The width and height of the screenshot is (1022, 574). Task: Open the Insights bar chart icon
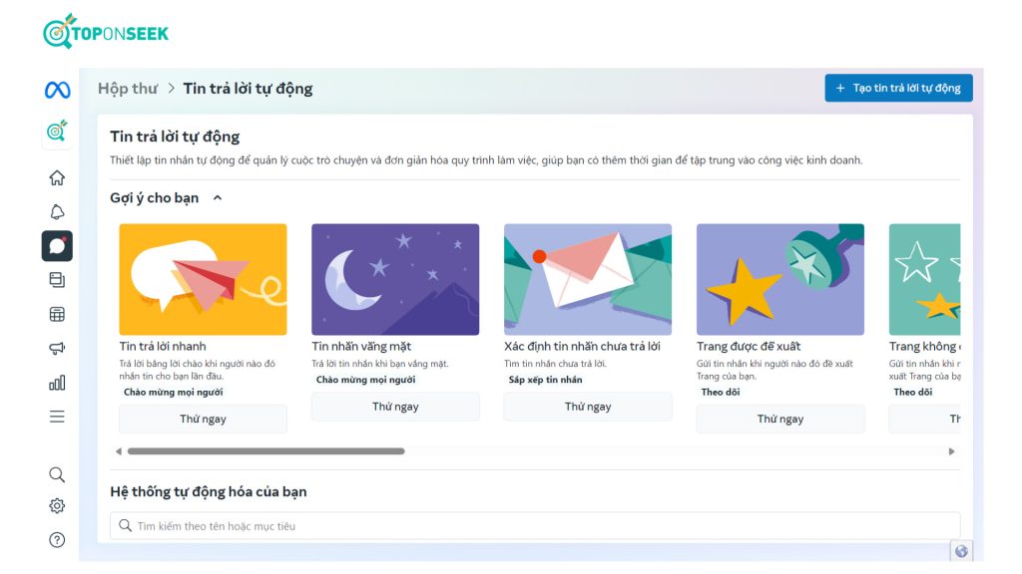tap(57, 383)
